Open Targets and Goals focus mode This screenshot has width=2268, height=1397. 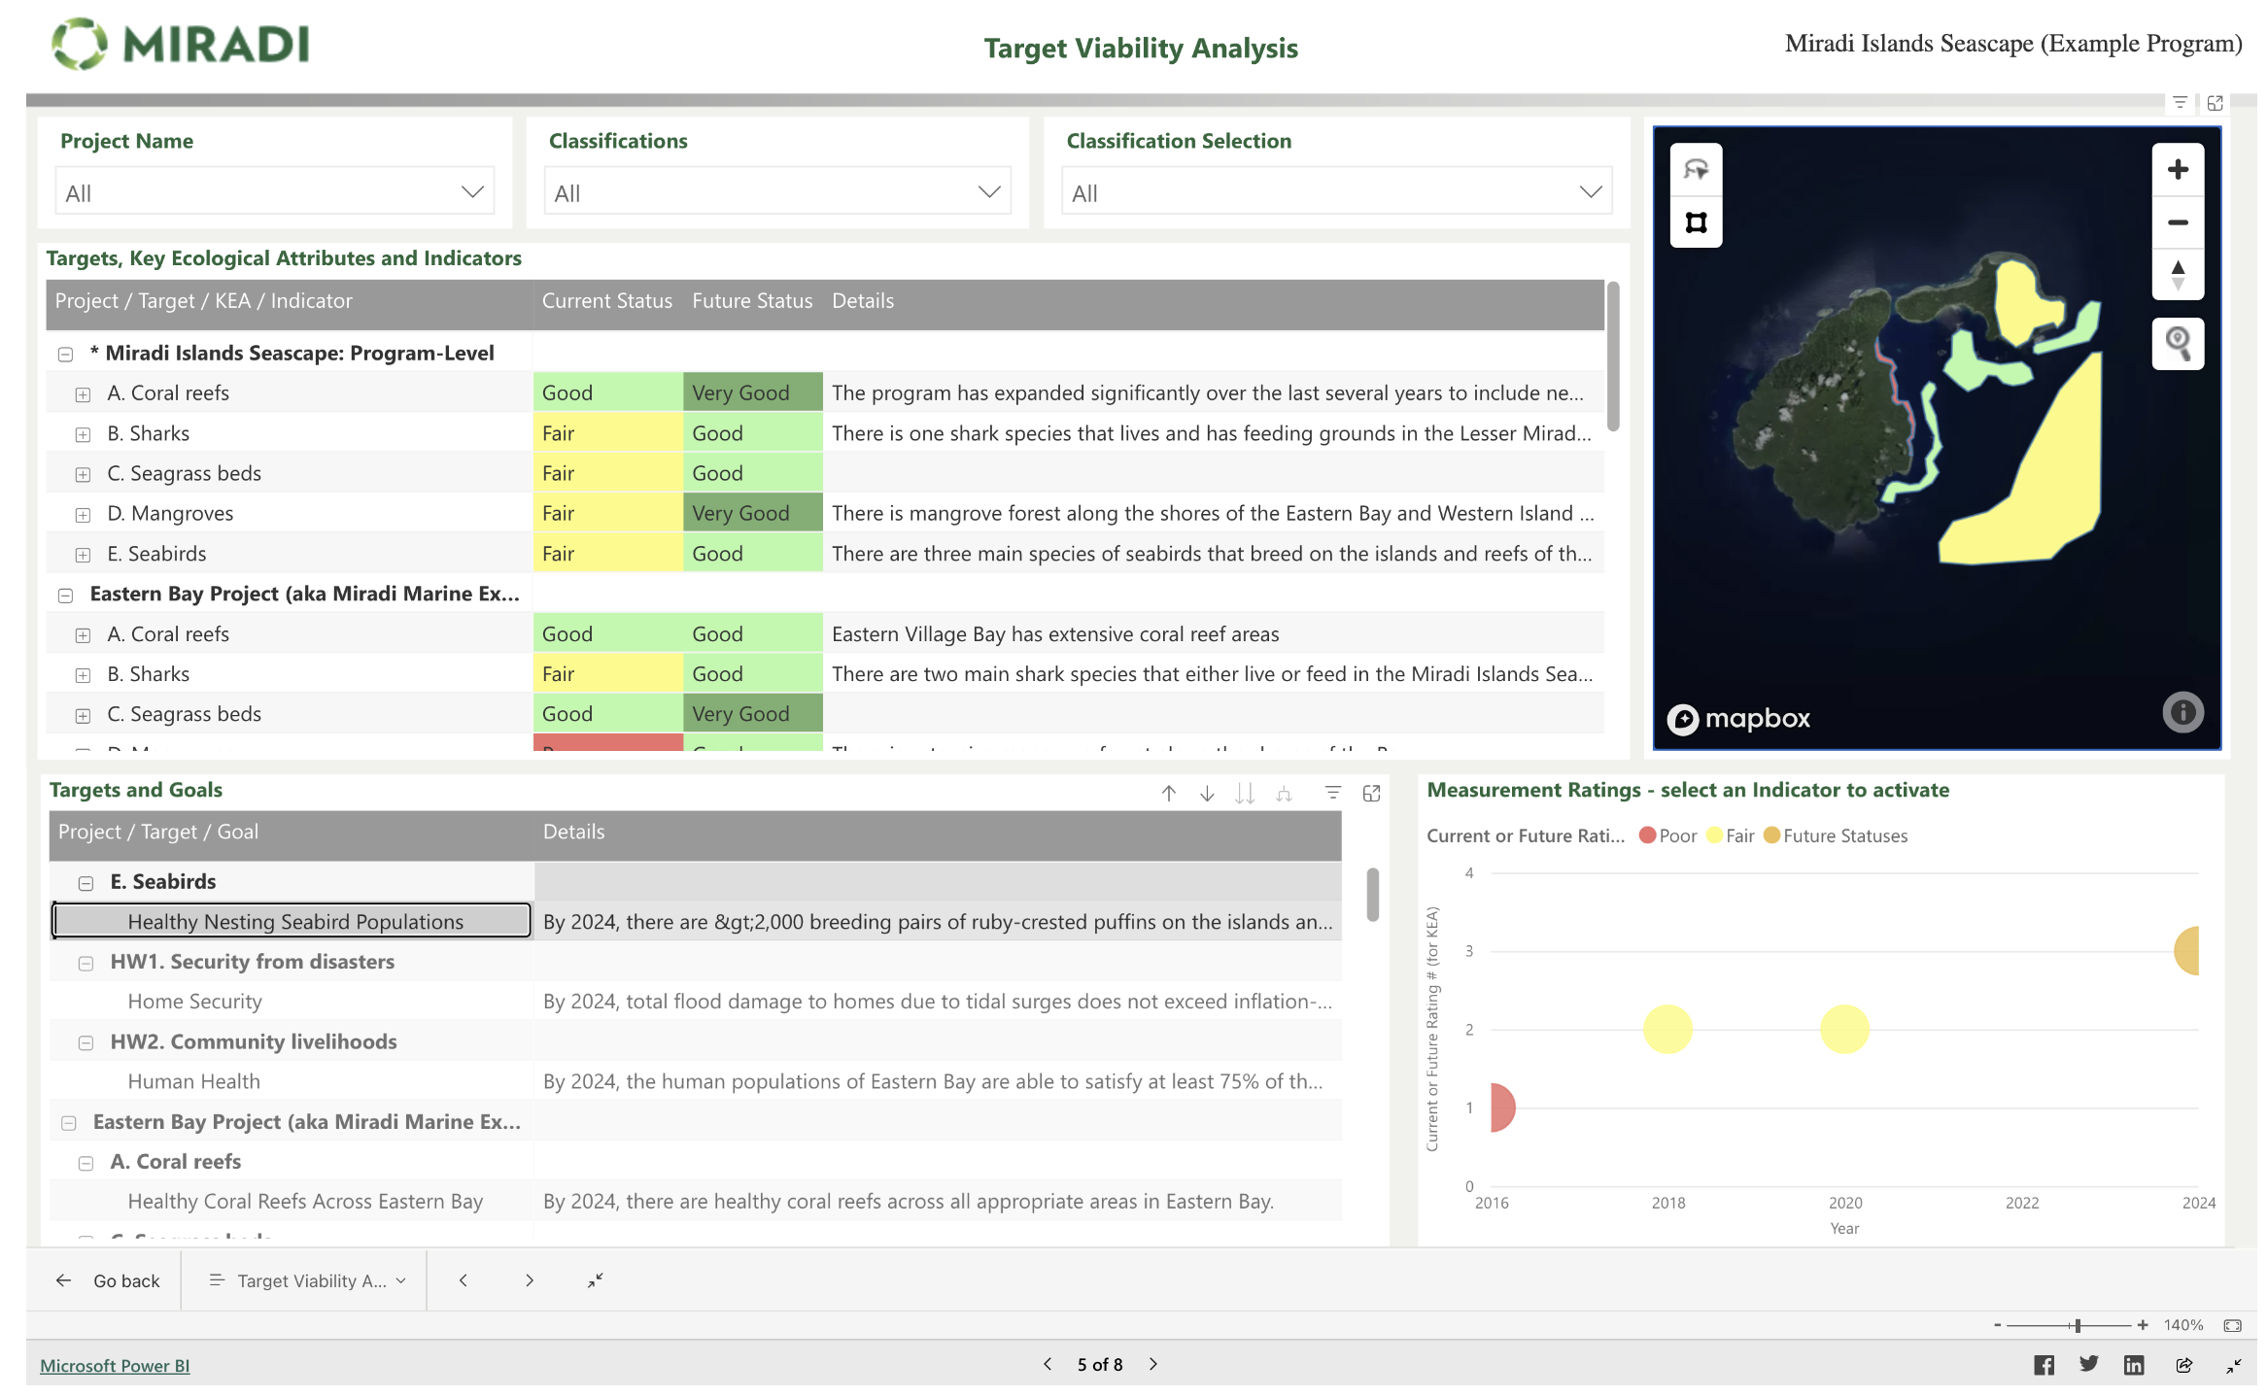point(1371,794)
